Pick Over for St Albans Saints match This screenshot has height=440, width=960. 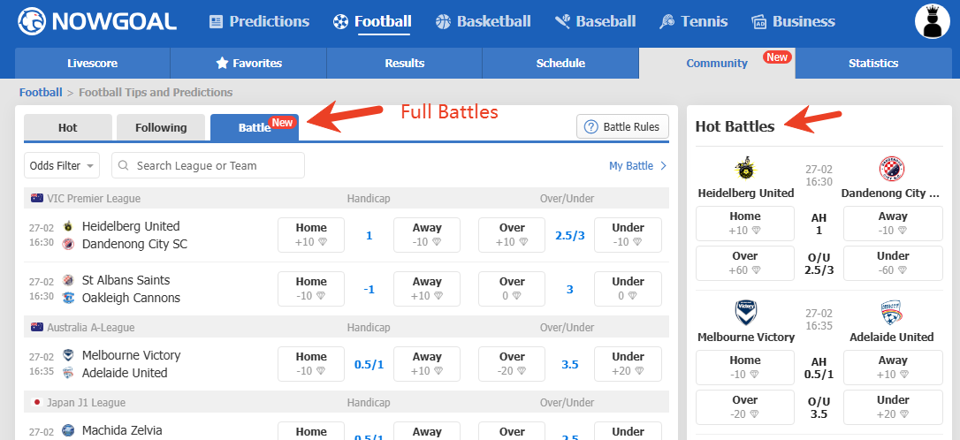click(512, 289)
